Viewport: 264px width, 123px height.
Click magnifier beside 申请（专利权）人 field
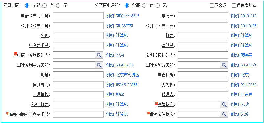[x=99, y=55]
